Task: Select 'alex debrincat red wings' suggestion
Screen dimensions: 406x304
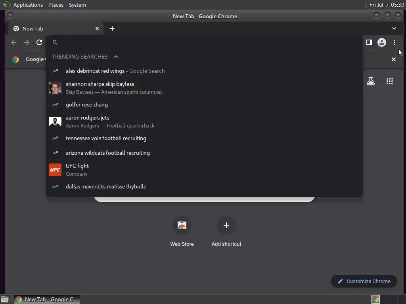Action: [x=204, y=71]
